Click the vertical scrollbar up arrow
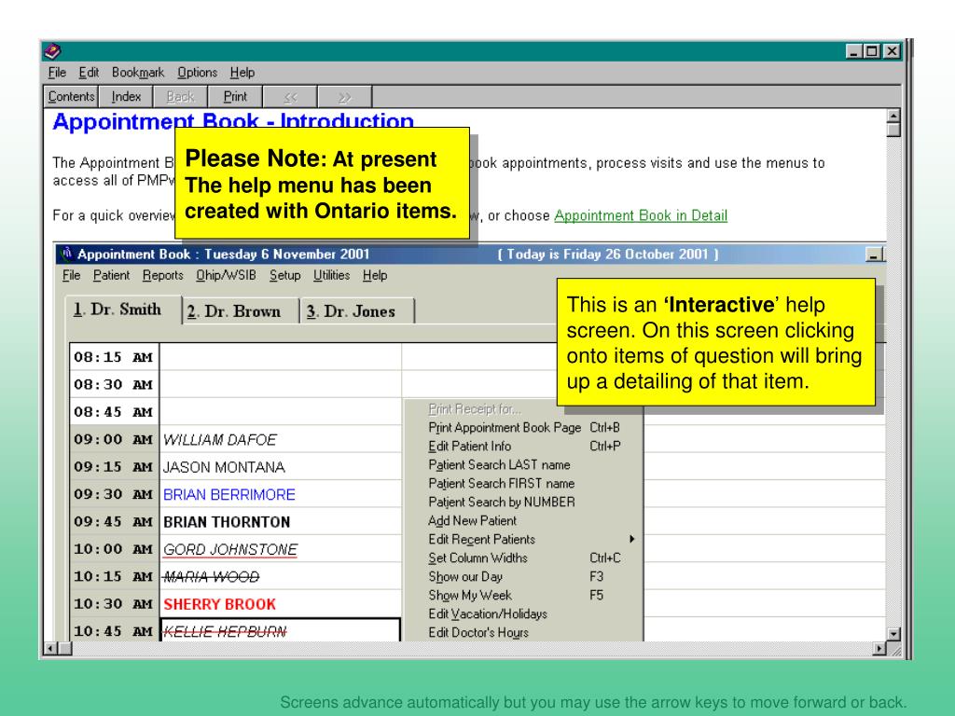The height and width of the screenshot is (716, 955). click(893, 116)
